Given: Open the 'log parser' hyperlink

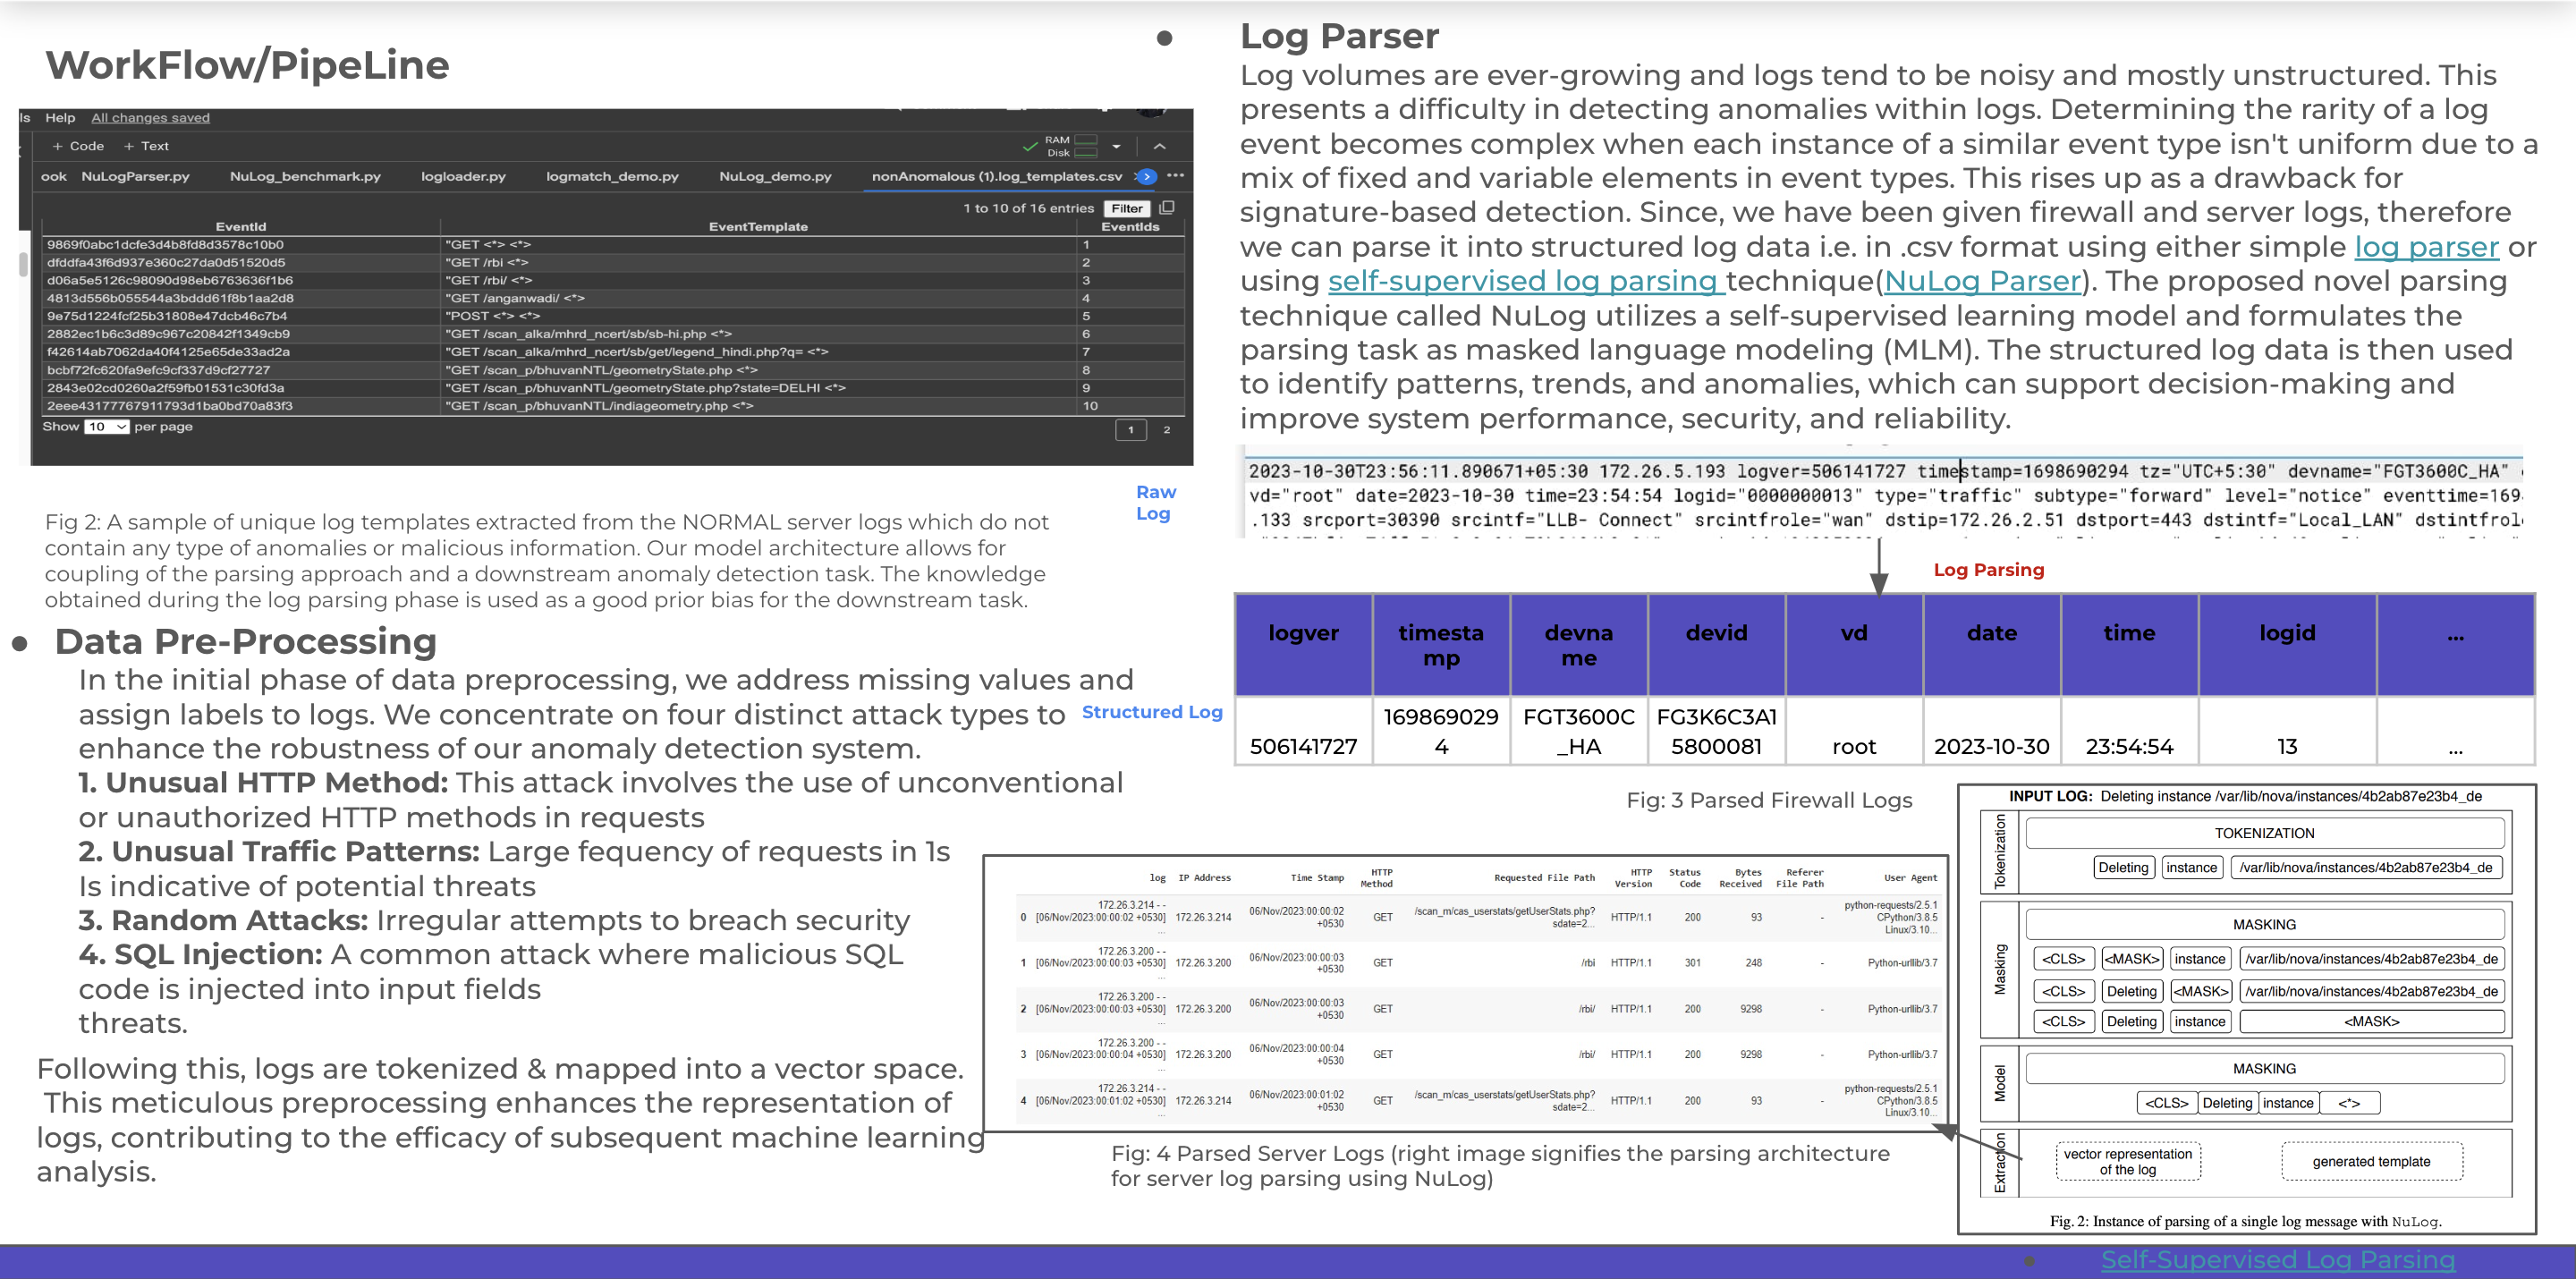Looking at the screenshot, I should 2426,247.
